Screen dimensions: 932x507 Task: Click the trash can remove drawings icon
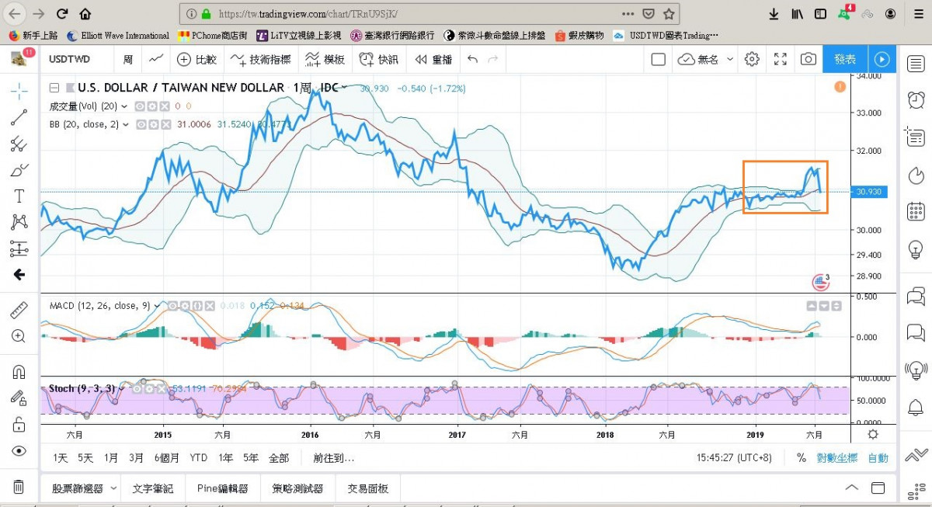pyautogui.click(x=19, y=488)
